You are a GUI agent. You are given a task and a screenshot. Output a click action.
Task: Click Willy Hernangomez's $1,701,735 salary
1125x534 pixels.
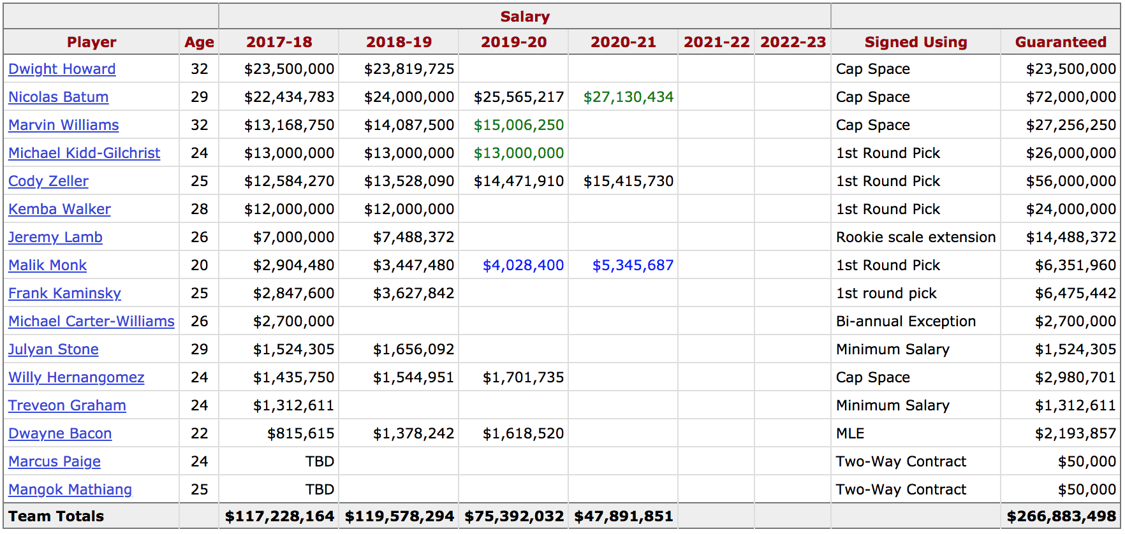(523, 377)
